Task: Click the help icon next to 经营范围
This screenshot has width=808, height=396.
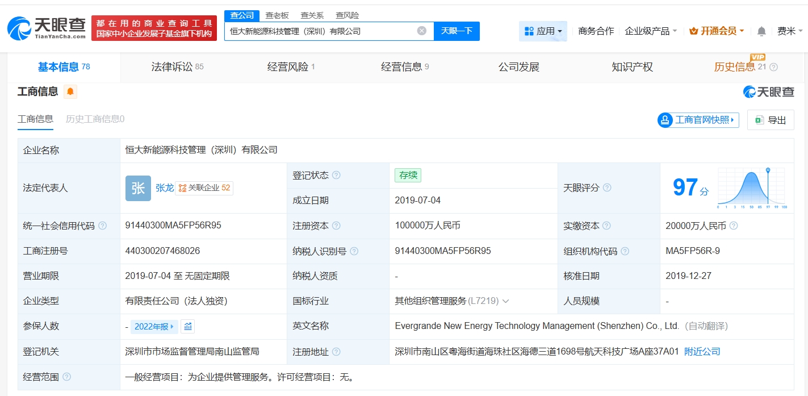Action: pos(66,377)
